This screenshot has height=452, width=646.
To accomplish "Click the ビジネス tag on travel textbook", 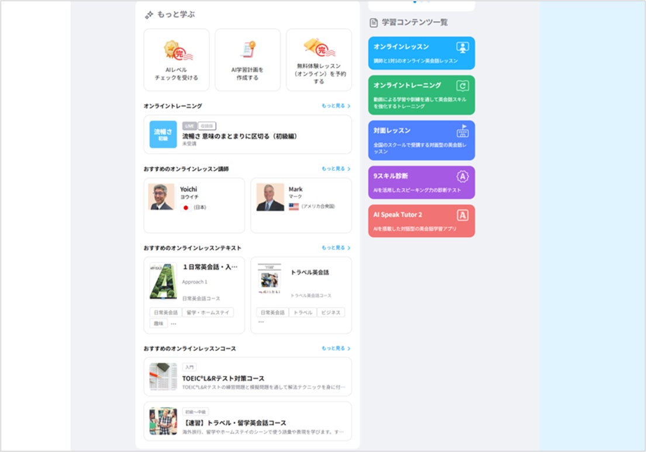I will pos(331,313).
